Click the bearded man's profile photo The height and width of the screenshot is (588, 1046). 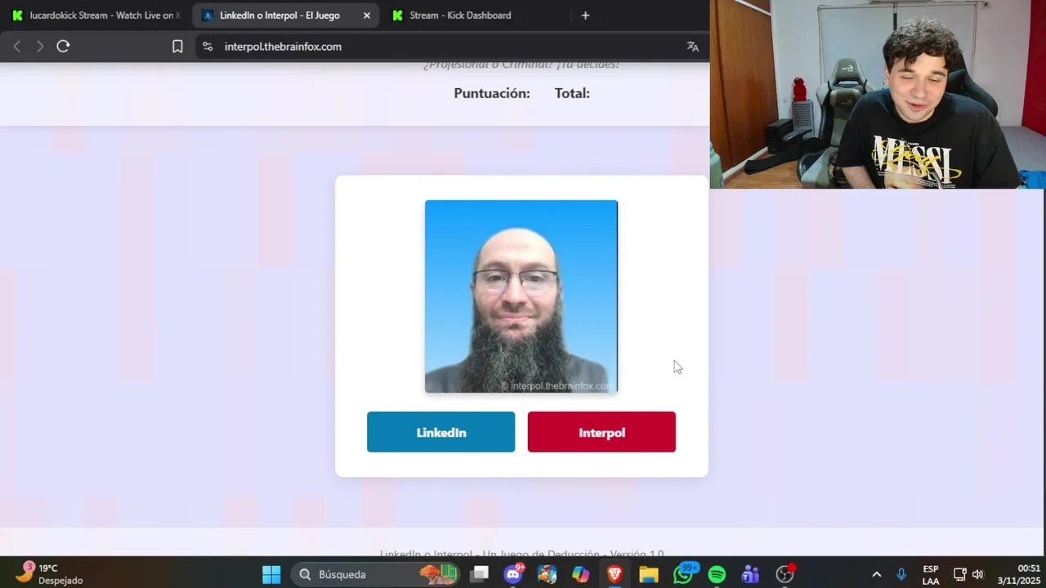point(521,296)
